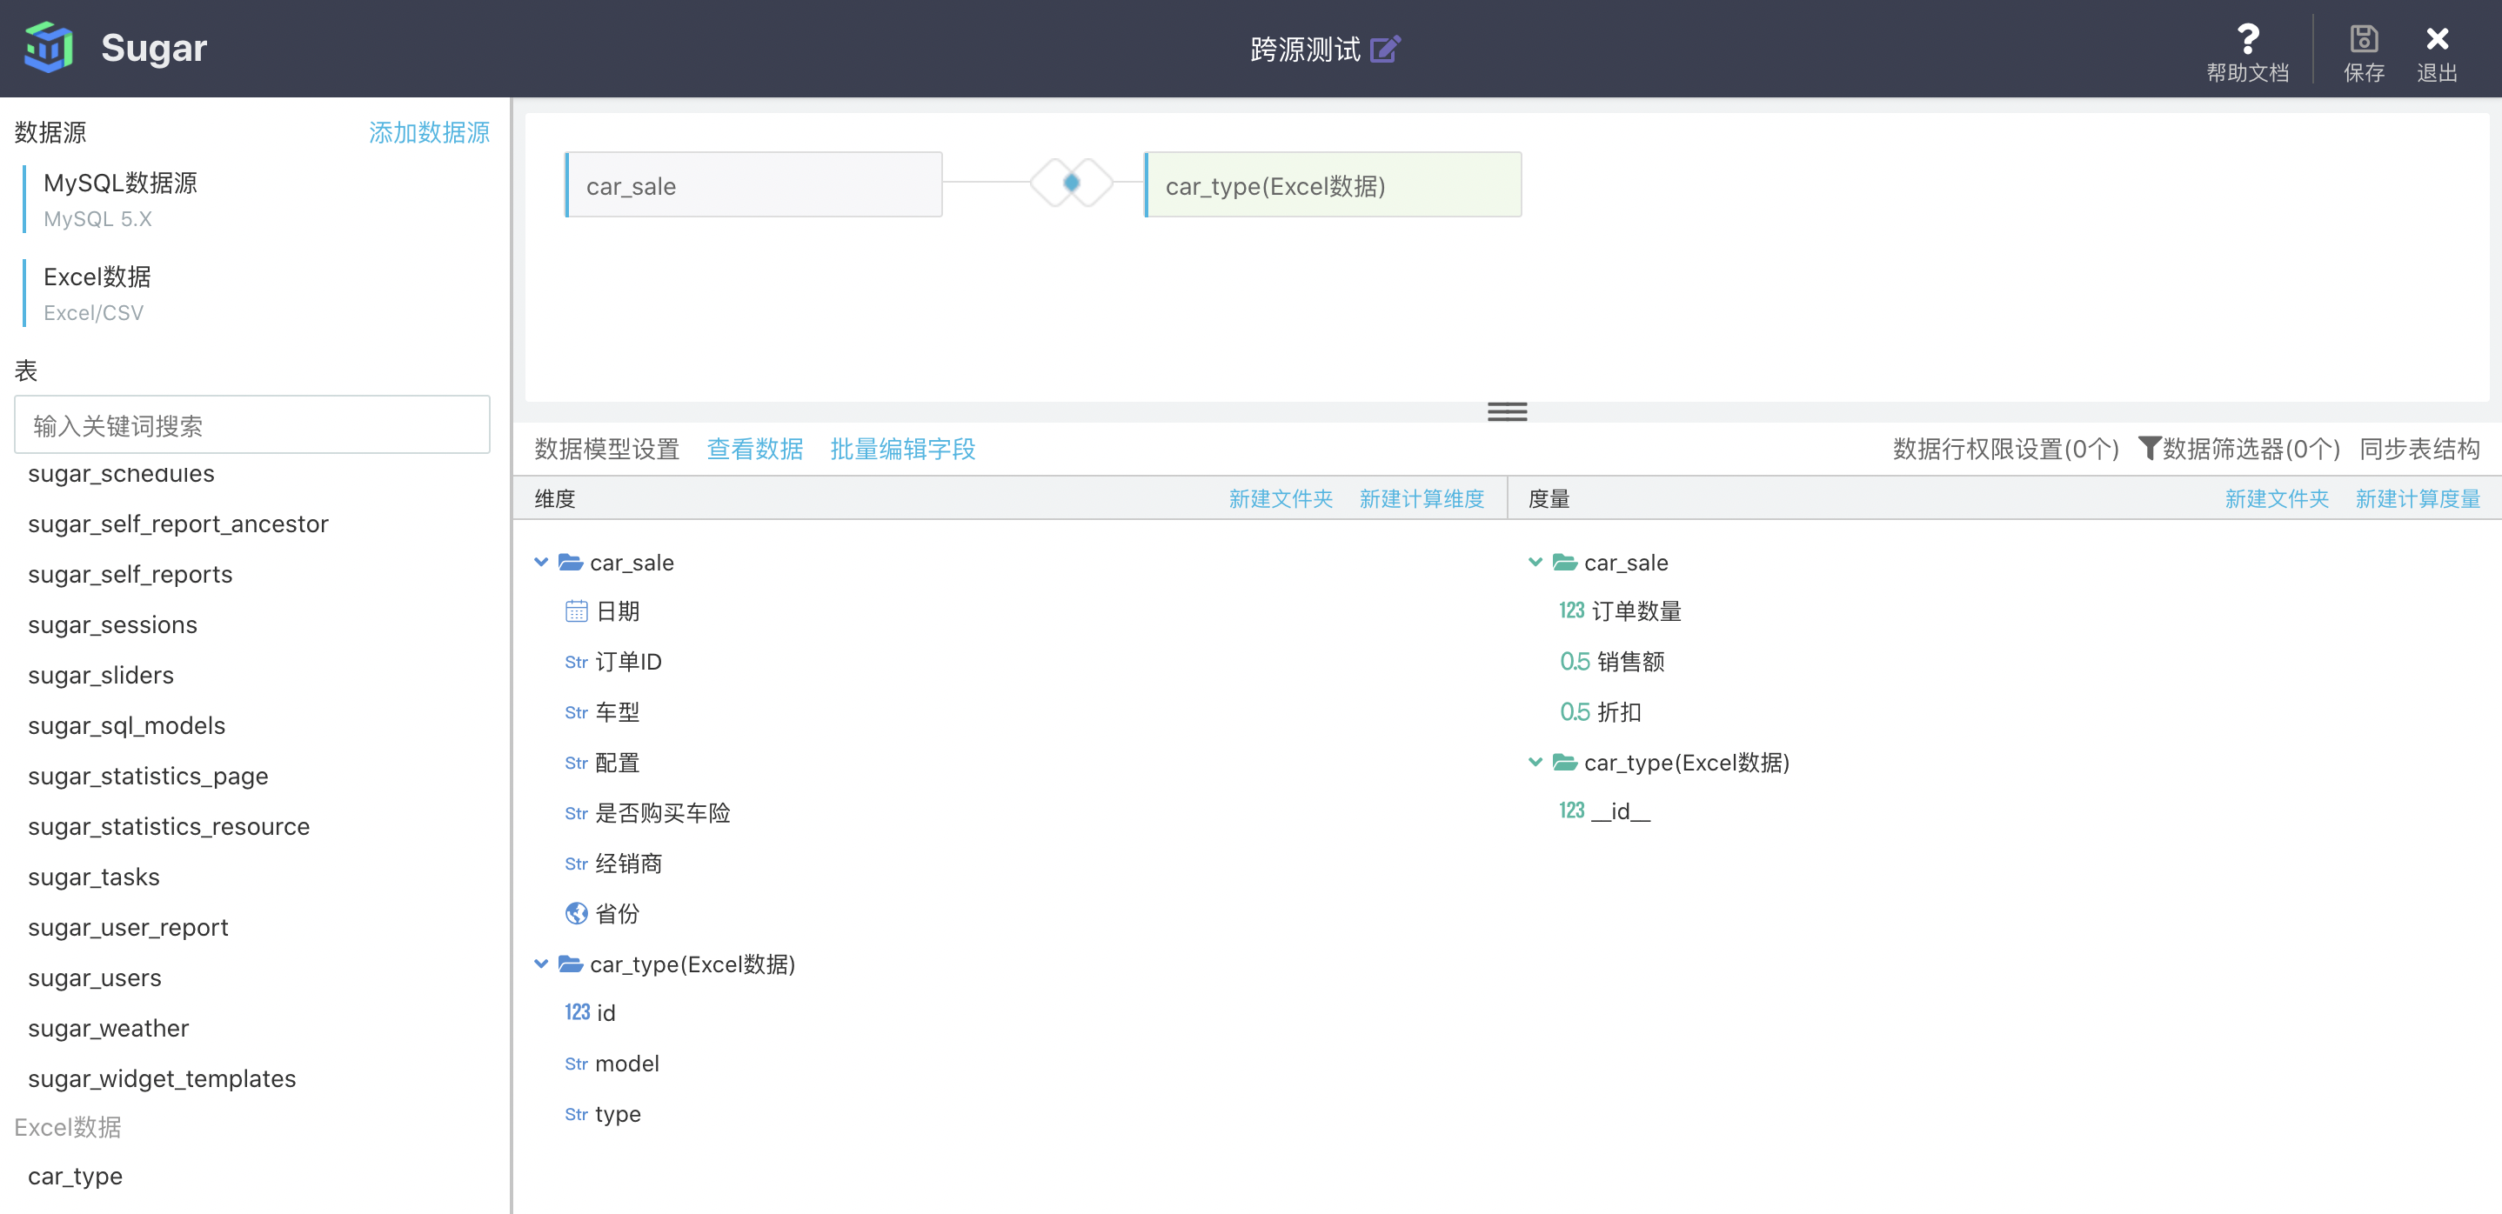Click the data filter funnel icon
This screenshot has width=2502, height=1214.
2149,449
